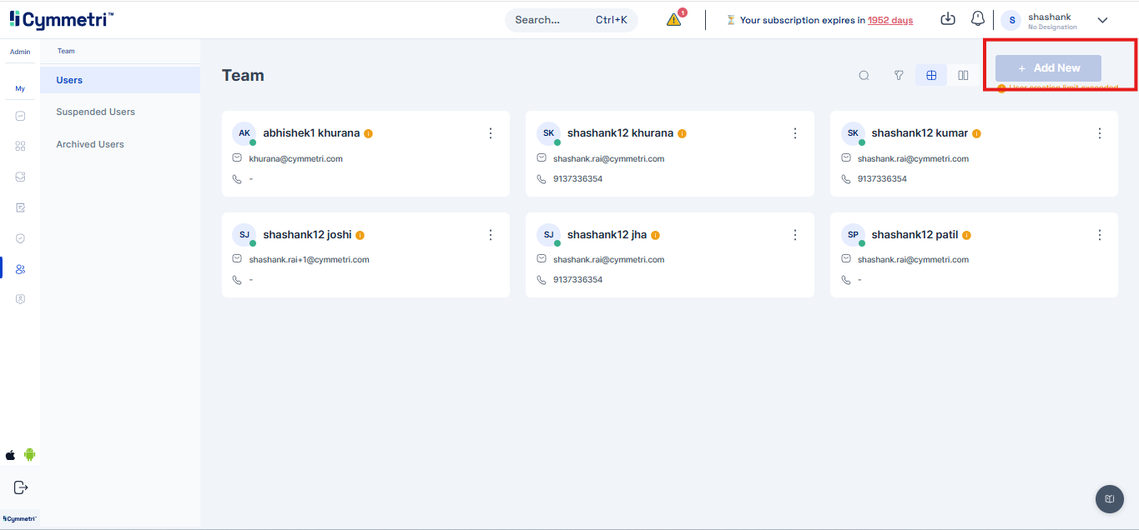The width and height of the screenshot is (1139, 530).
Task: Switch to grid card view
Action: tap(931, 76)
